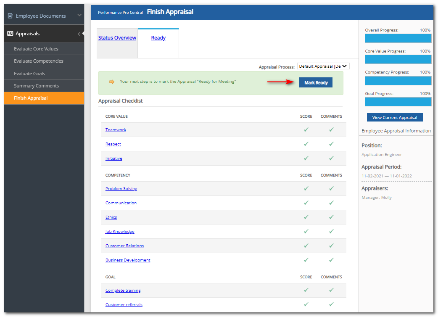Select the Ready tab

click(158, 38)
